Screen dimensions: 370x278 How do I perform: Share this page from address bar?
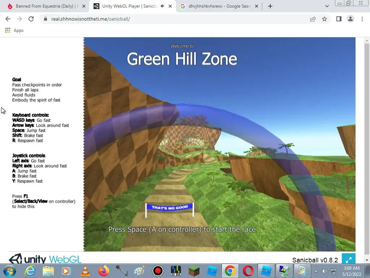click(313, 19)
